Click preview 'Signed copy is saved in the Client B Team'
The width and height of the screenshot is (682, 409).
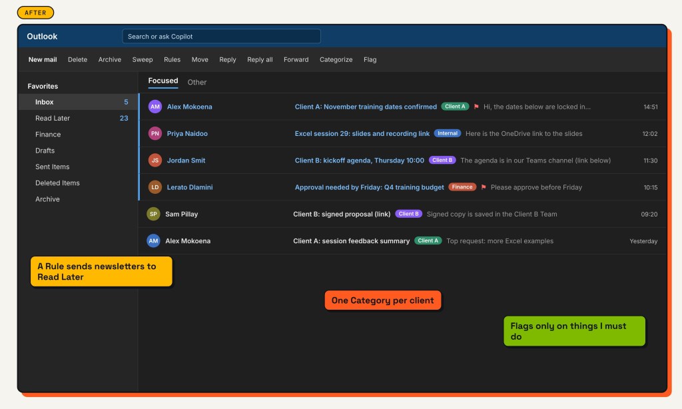tap(492, 214)
